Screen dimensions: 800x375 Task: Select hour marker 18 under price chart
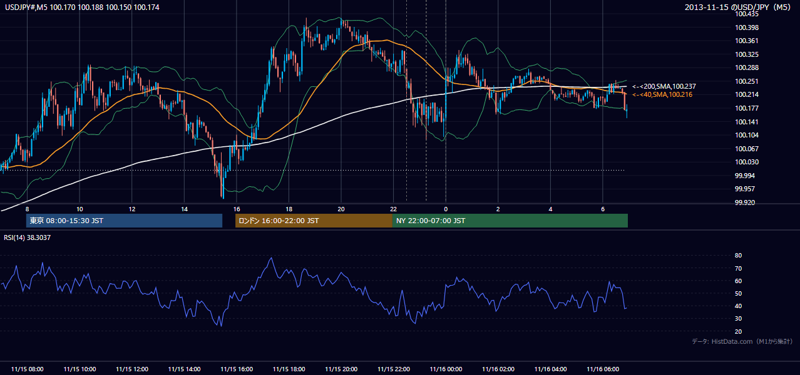[x=289, y=209]
